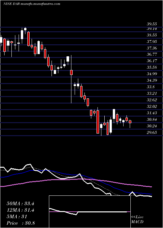
Task: Click the 12MA : 31.4 reading
Action: point(20,210)
